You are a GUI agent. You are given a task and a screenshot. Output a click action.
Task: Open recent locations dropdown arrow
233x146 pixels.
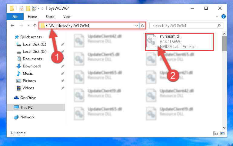(28, 25)
